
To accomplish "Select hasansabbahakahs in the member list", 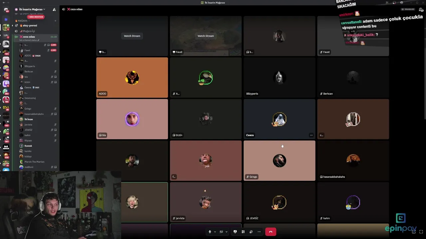I will point(38,114).
